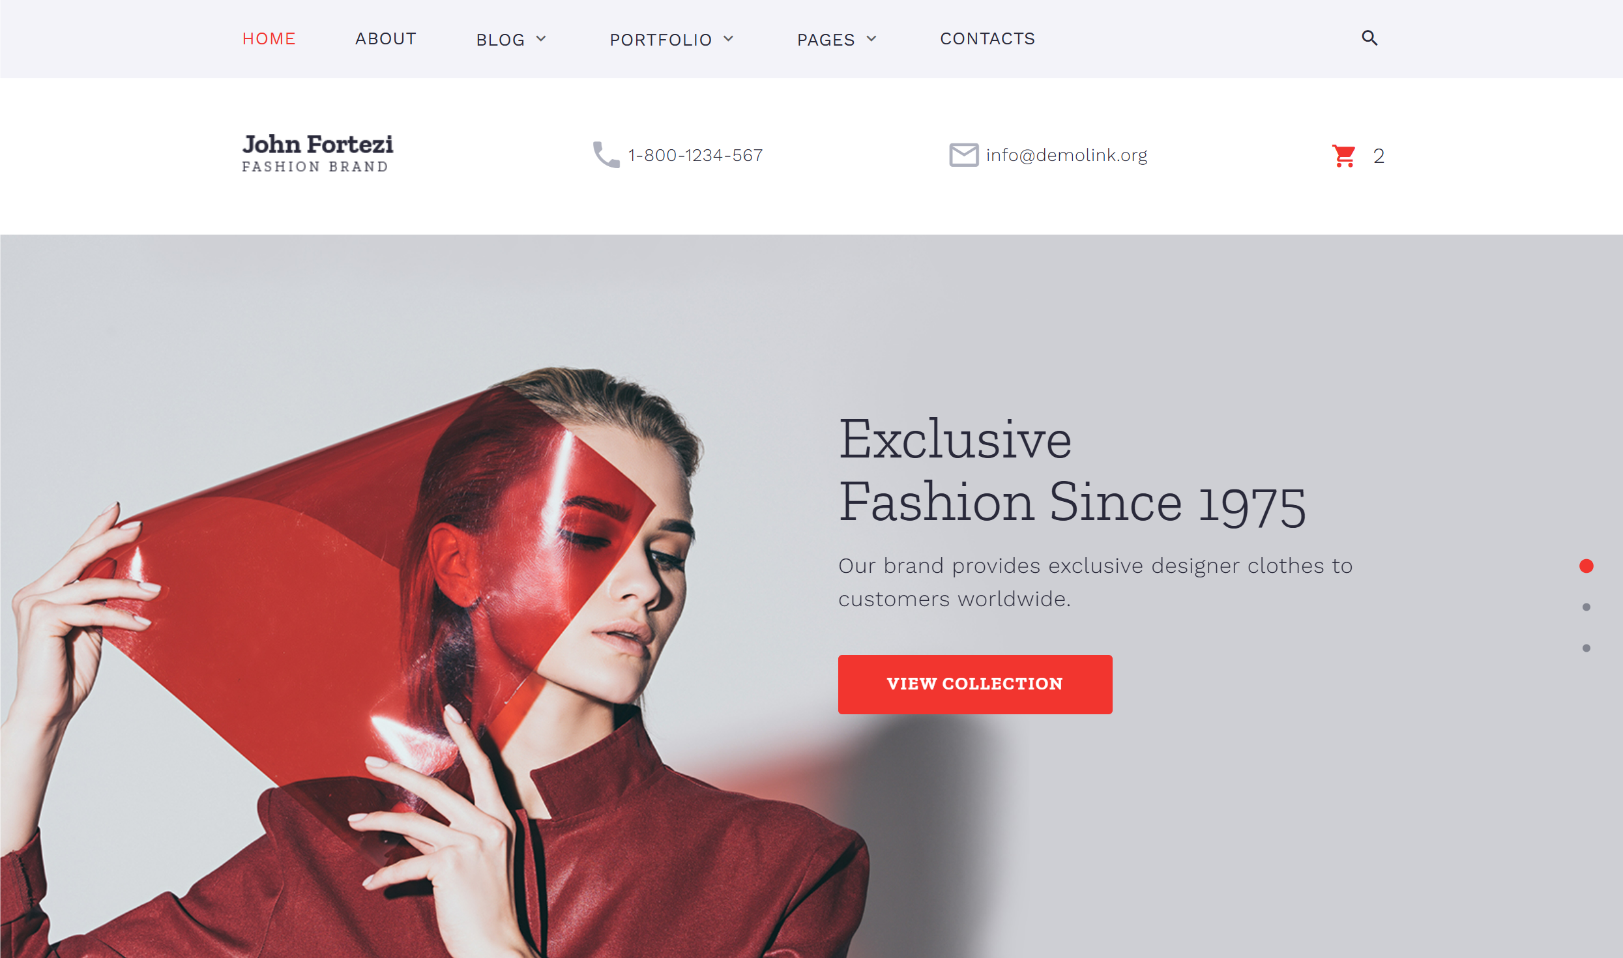The image size is (1623, 958).
Task: Open the Contacts menu item
Action: tap(987, 38)
